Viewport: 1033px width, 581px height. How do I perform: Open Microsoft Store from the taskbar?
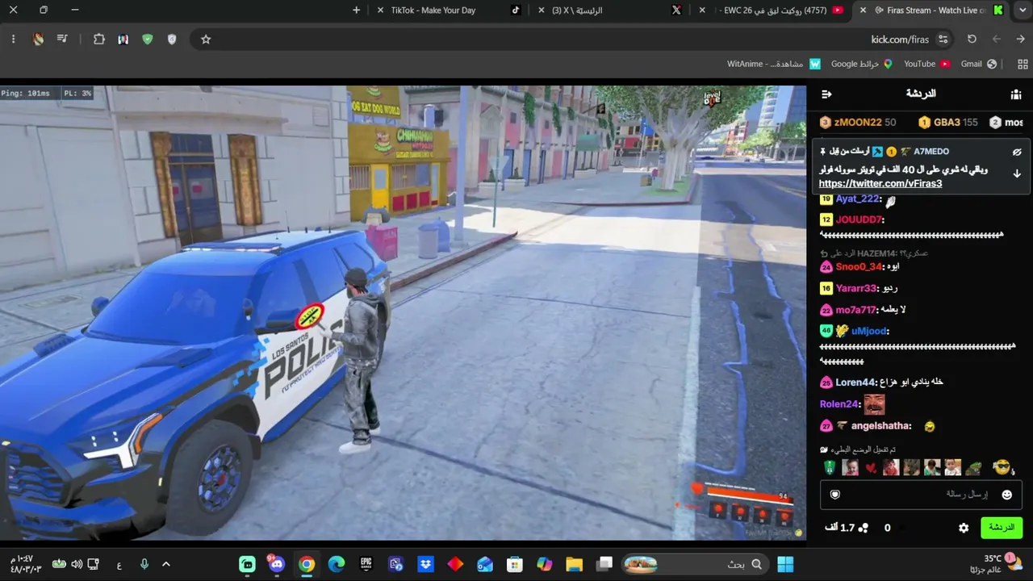click(515, 564)
